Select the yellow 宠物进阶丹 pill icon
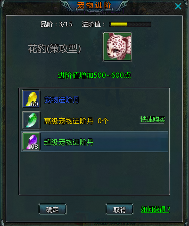The image size is (189, 226). [x=31, y=99]
